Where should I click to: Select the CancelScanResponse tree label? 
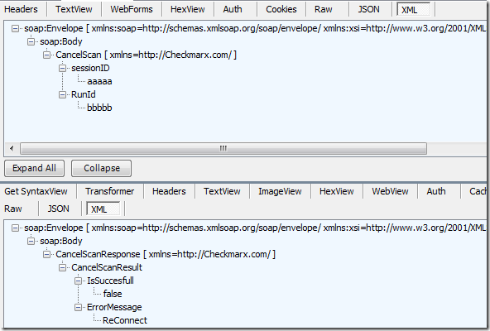click(x=166, y=254)
